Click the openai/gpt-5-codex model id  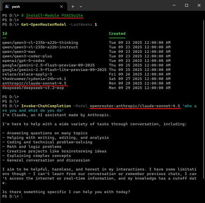tap(23, 61)
